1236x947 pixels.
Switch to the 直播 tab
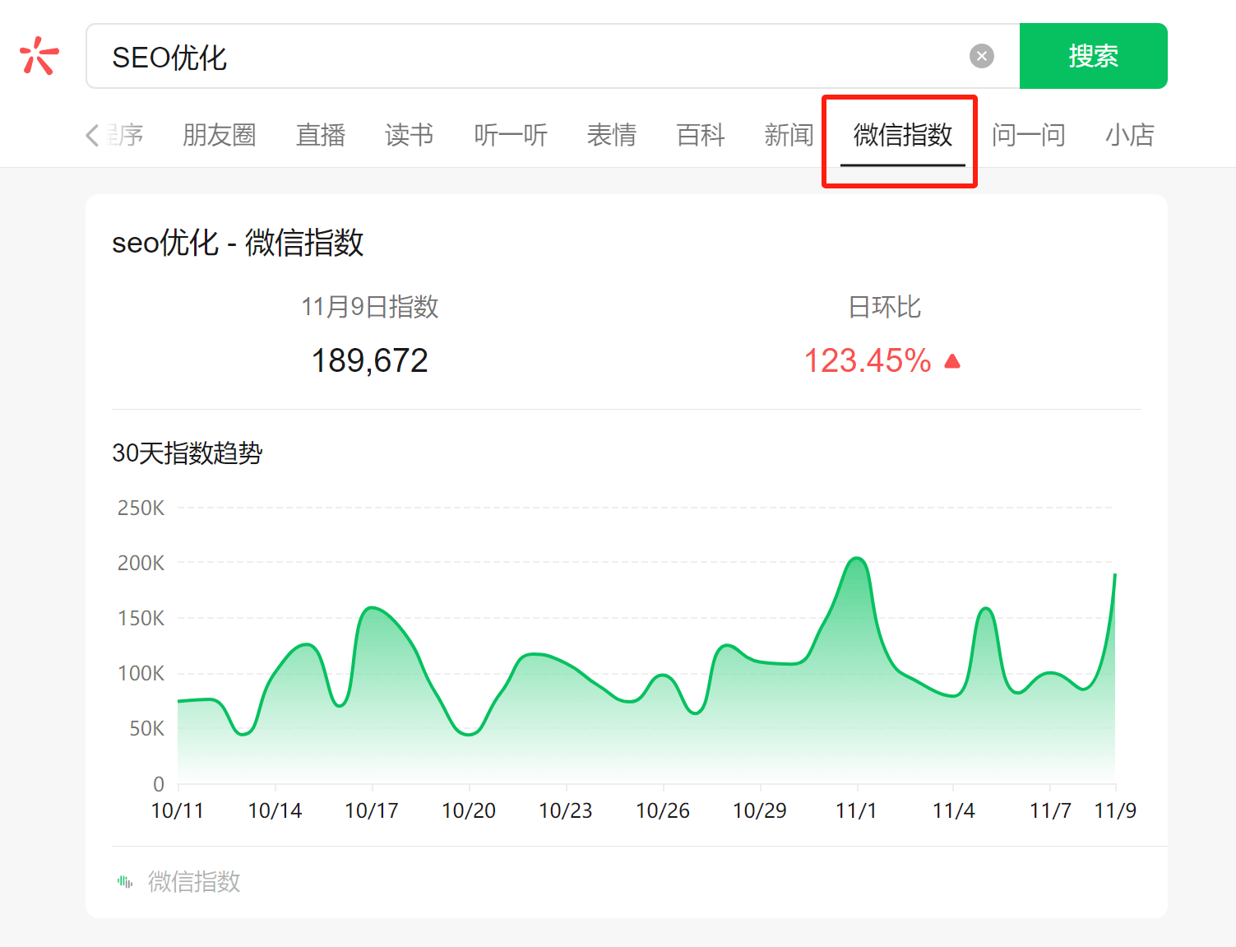coord(320,135)
